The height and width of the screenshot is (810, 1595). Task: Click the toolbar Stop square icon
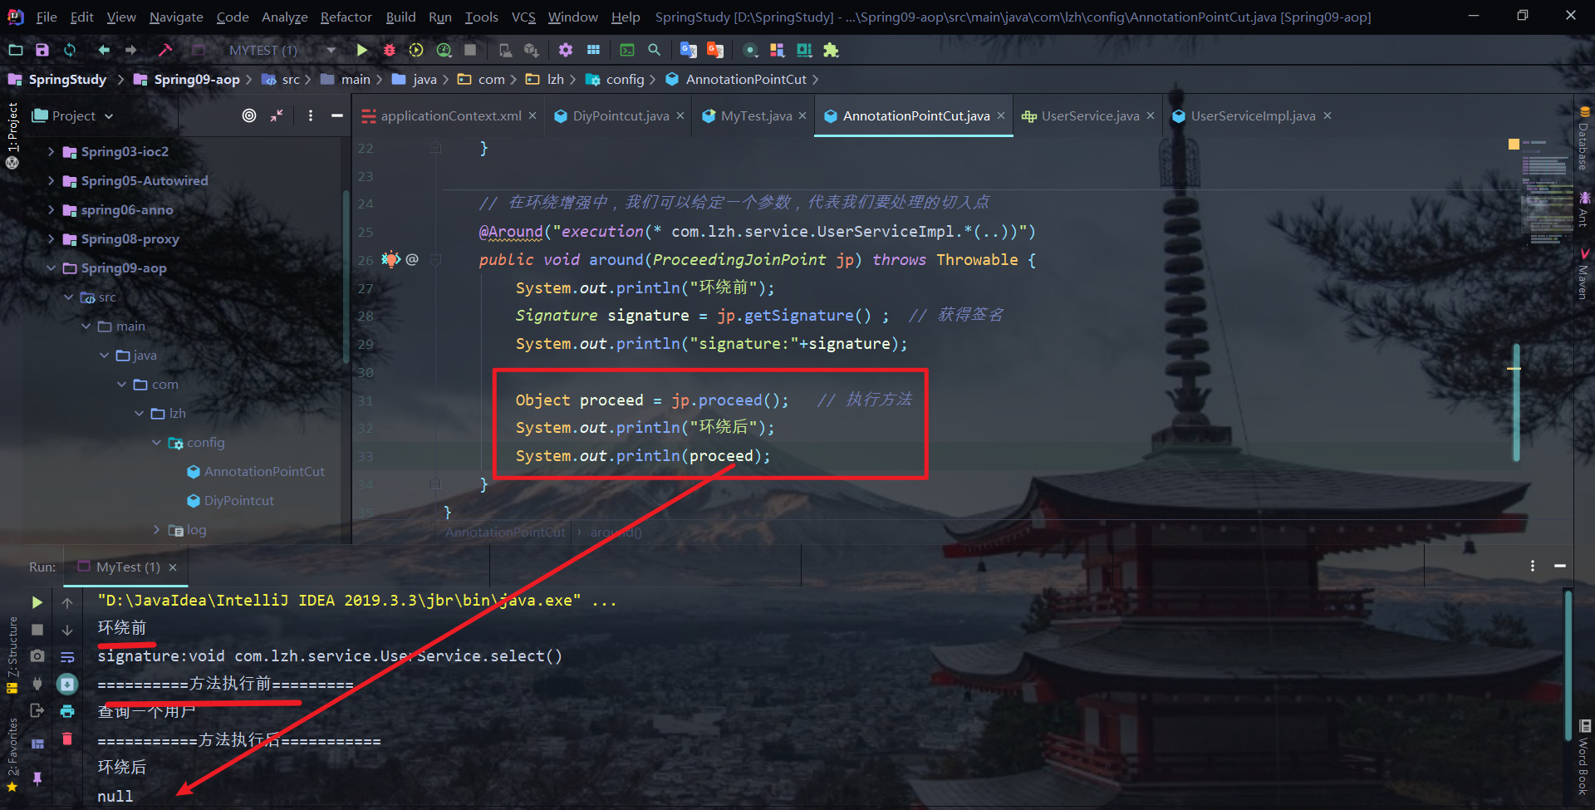click(470, 50)
